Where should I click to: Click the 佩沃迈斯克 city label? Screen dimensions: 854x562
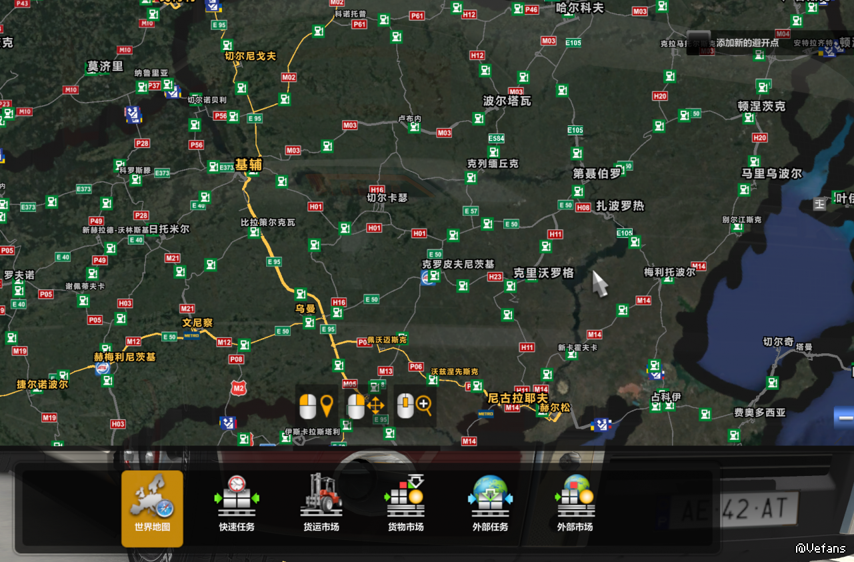point(387,340)
